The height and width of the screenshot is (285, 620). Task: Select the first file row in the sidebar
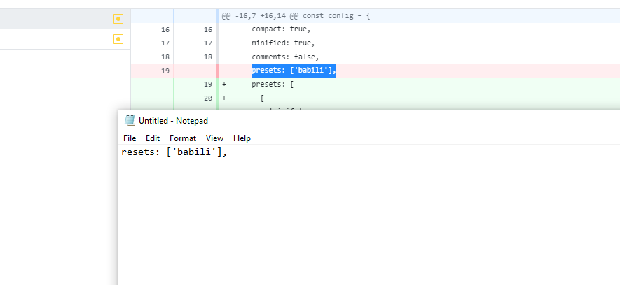tap(65, 19)
